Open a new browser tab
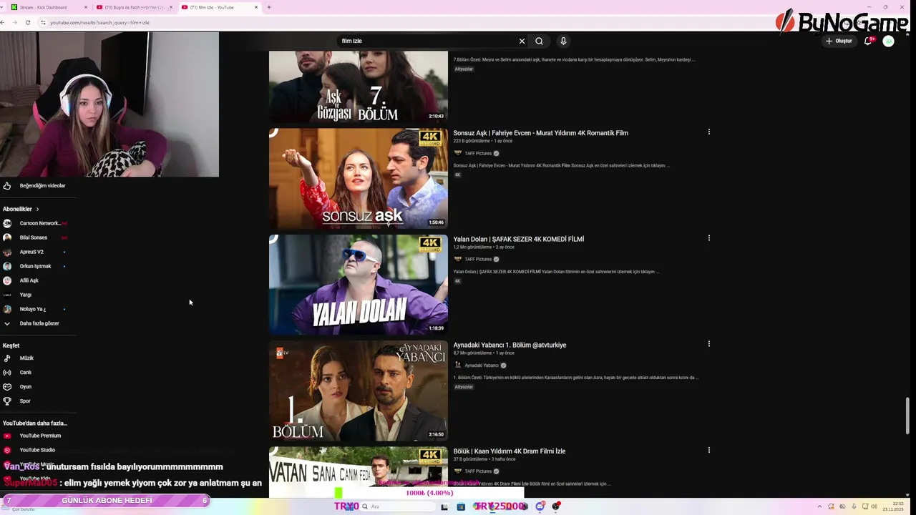 click(x=269, y=7)
